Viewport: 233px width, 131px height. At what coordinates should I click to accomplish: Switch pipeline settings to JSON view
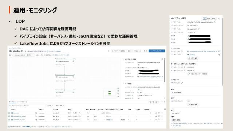(209, 19)
